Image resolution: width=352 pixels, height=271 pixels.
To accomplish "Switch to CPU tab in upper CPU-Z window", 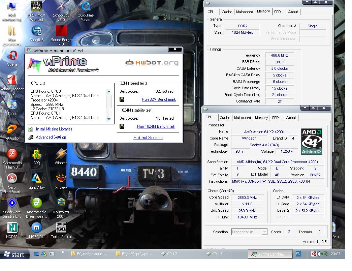I will coord(211,12).
